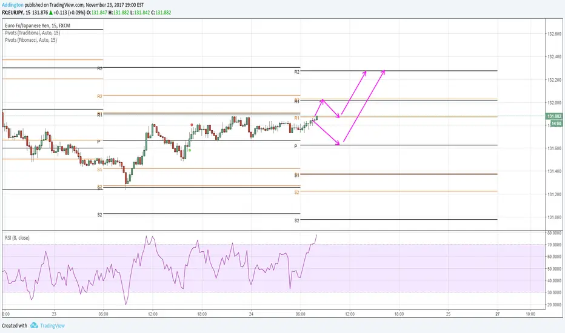Click the change value +0.113 (+0.09%)

(69, 13)
